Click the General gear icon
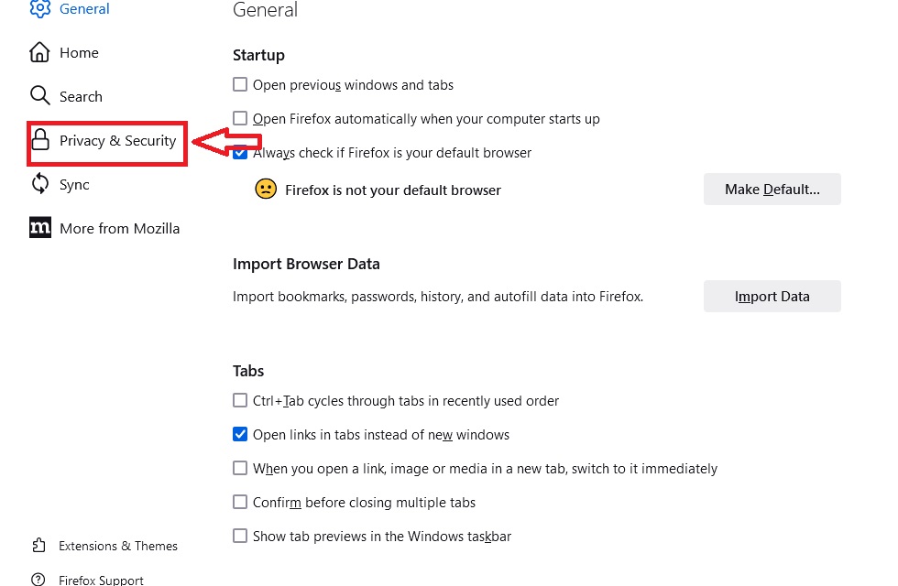 click(39, 8)
